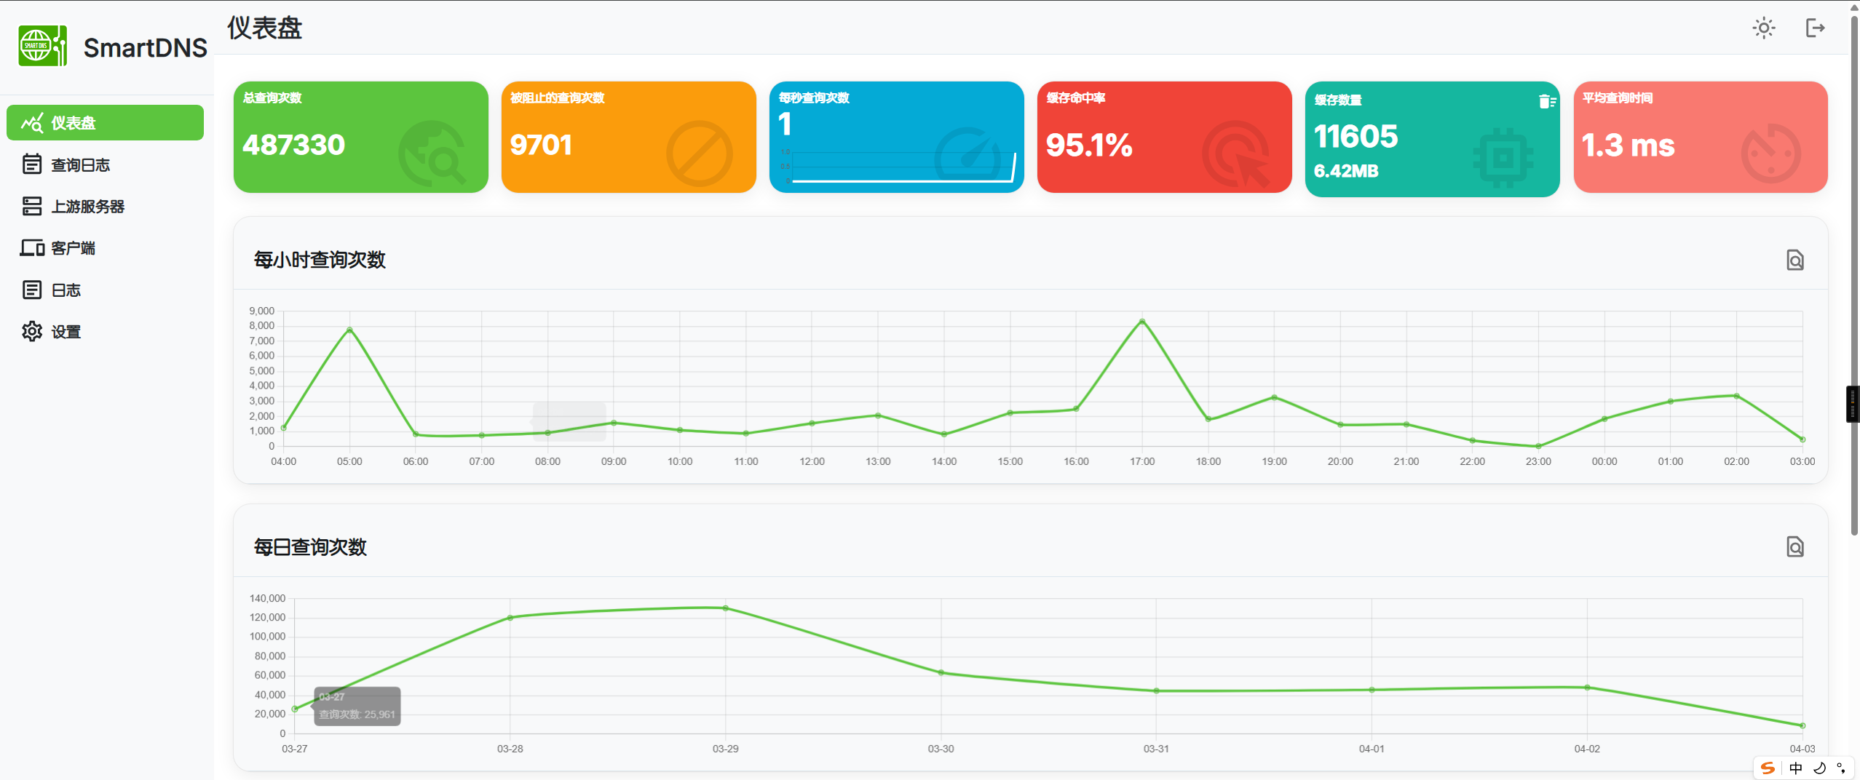Open the 仪表盘 dashboard menu item
The height and width of the screenshot is (780, 1860).
click(105, 123)
